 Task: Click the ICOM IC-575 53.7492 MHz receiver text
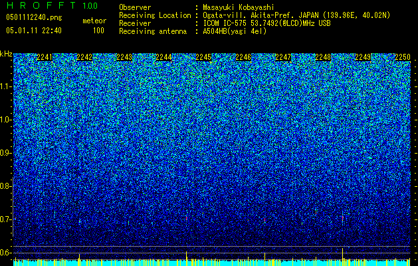coord(266,23)
